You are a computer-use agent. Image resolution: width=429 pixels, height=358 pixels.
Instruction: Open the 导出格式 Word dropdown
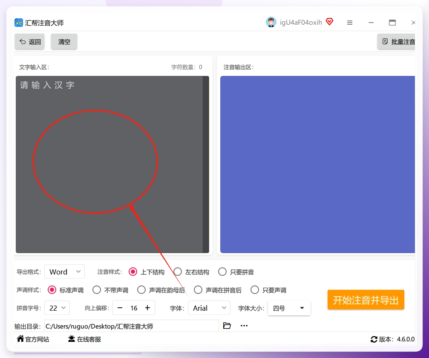(x=65, y=271)
